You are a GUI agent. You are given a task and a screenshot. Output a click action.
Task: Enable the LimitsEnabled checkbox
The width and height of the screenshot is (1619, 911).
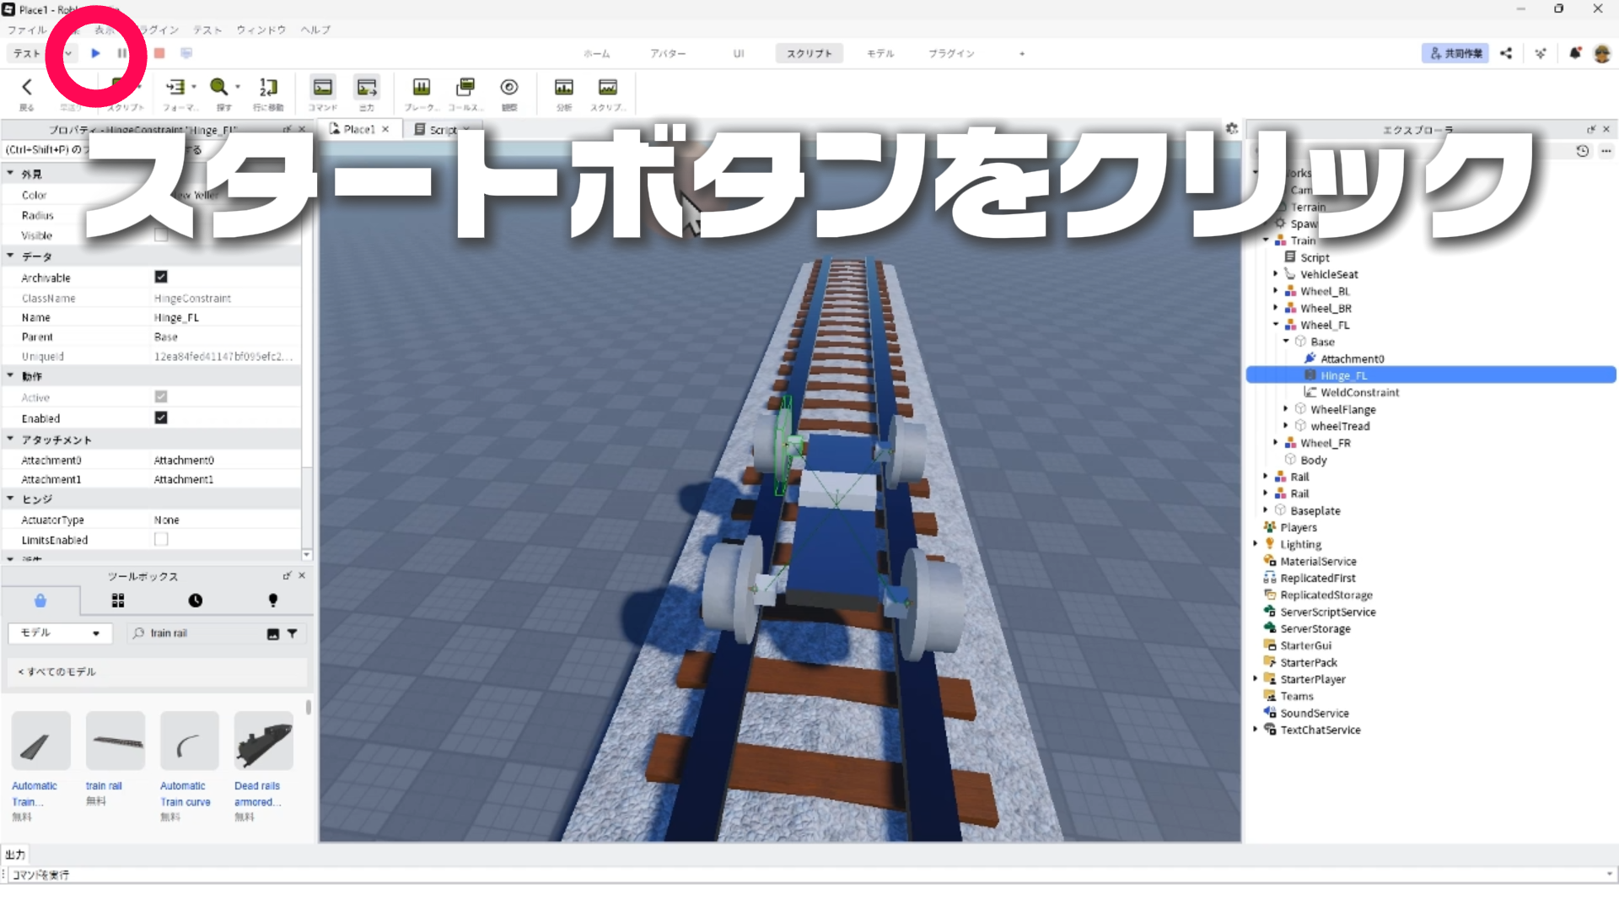tap(161, 539)
